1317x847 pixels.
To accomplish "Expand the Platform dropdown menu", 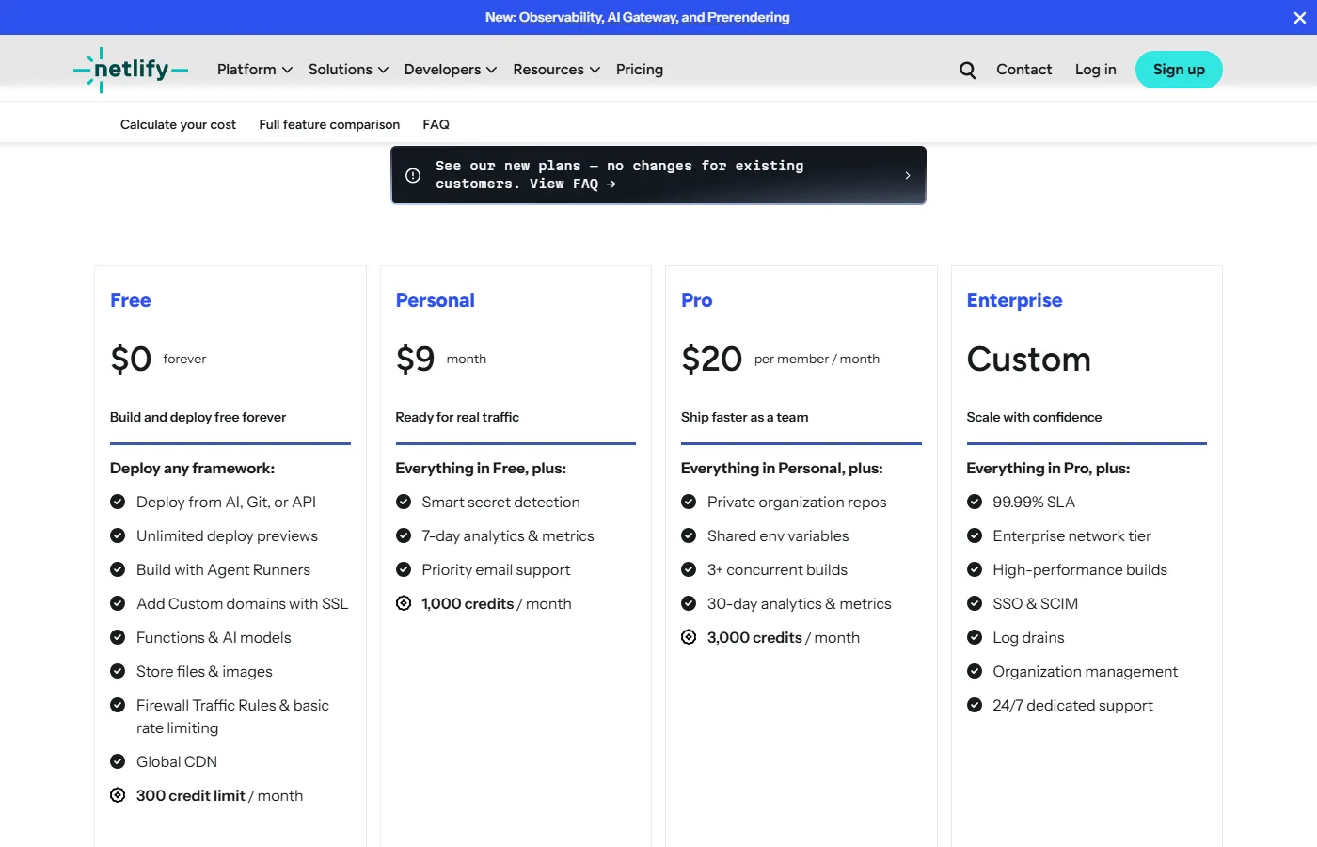I will (255, 70).
